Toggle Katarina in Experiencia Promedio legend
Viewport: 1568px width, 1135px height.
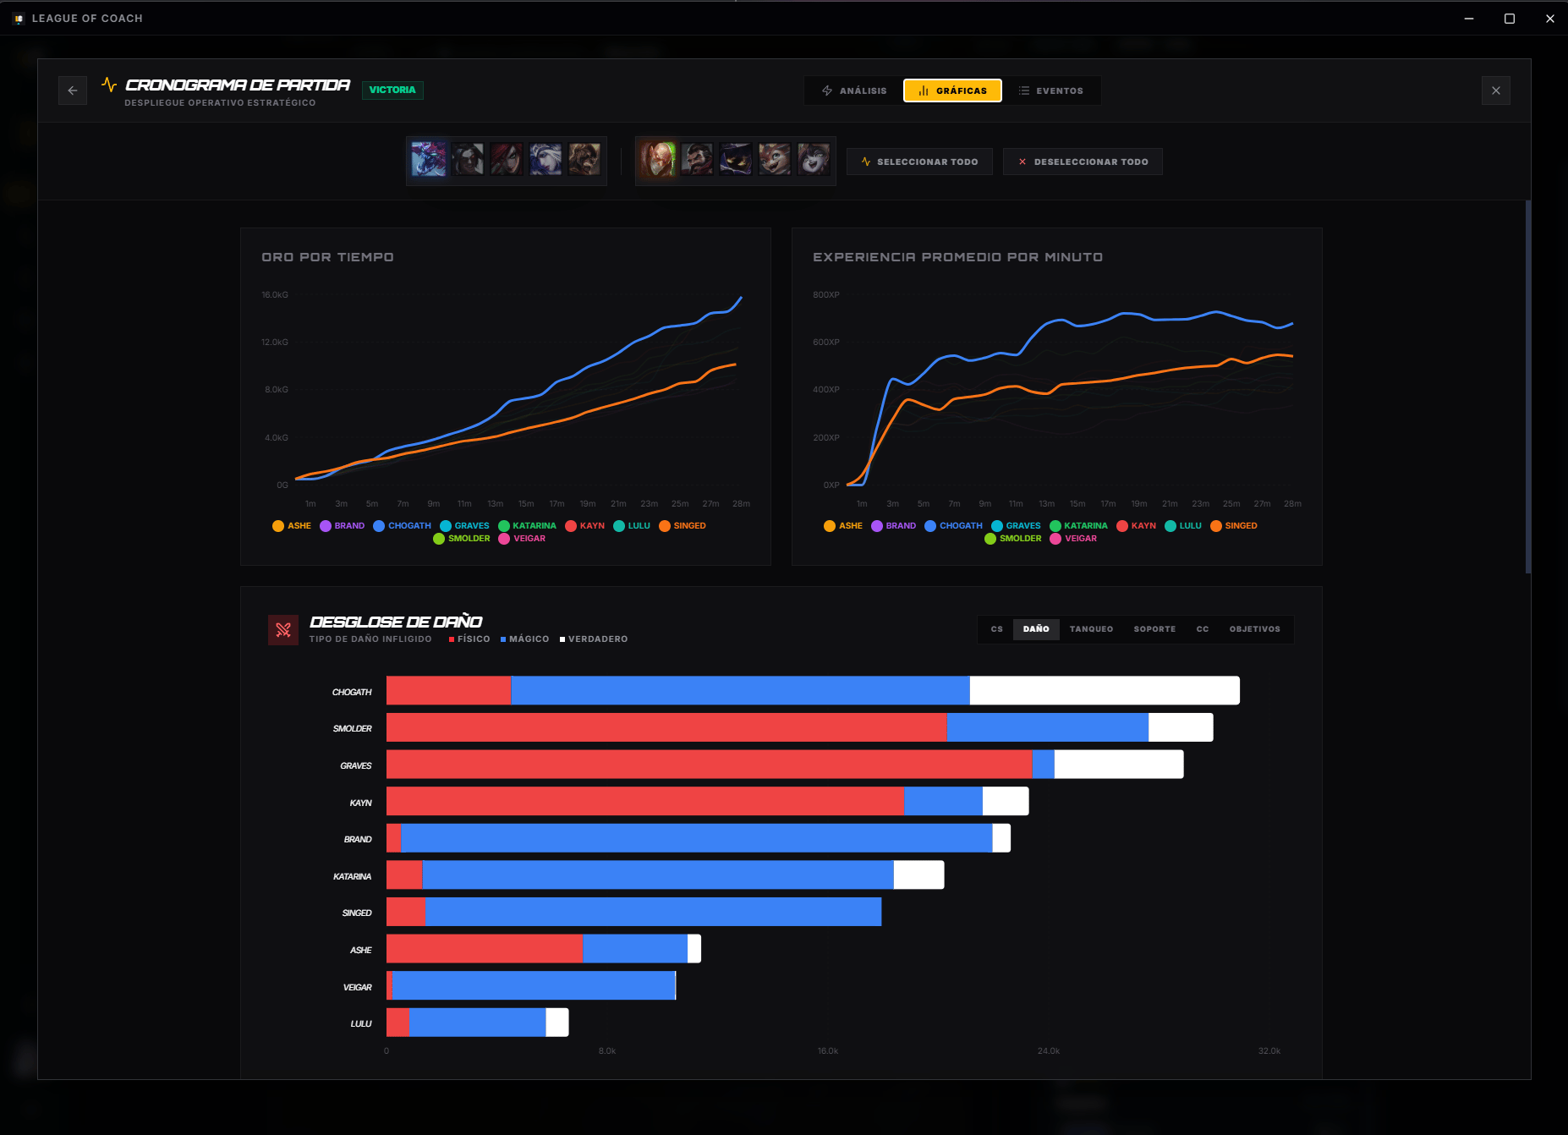click(x=1078, y=526)
